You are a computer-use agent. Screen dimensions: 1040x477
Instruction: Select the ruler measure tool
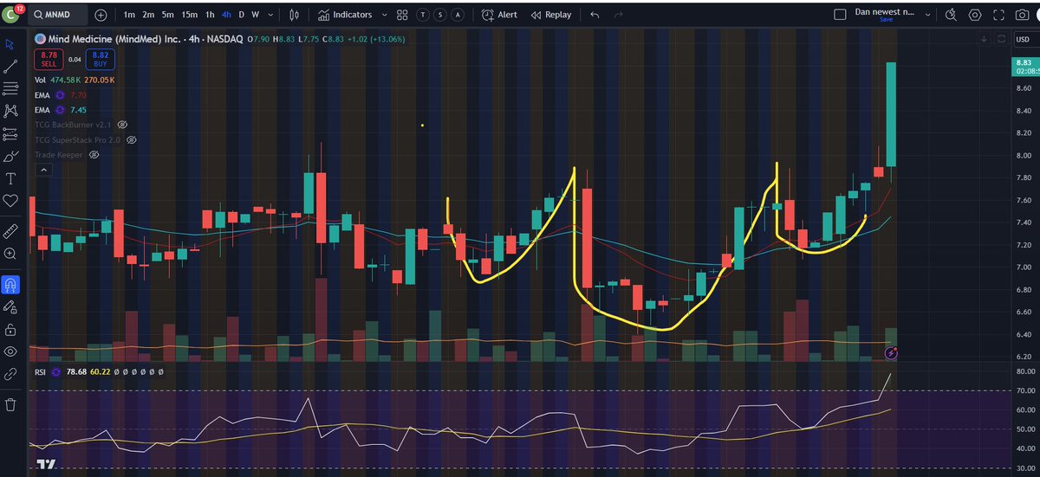pyautogui.click(x=10, y=231)
